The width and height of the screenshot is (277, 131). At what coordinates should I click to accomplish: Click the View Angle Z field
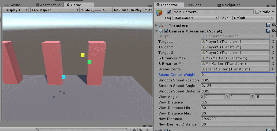click(x=265, y=97)
